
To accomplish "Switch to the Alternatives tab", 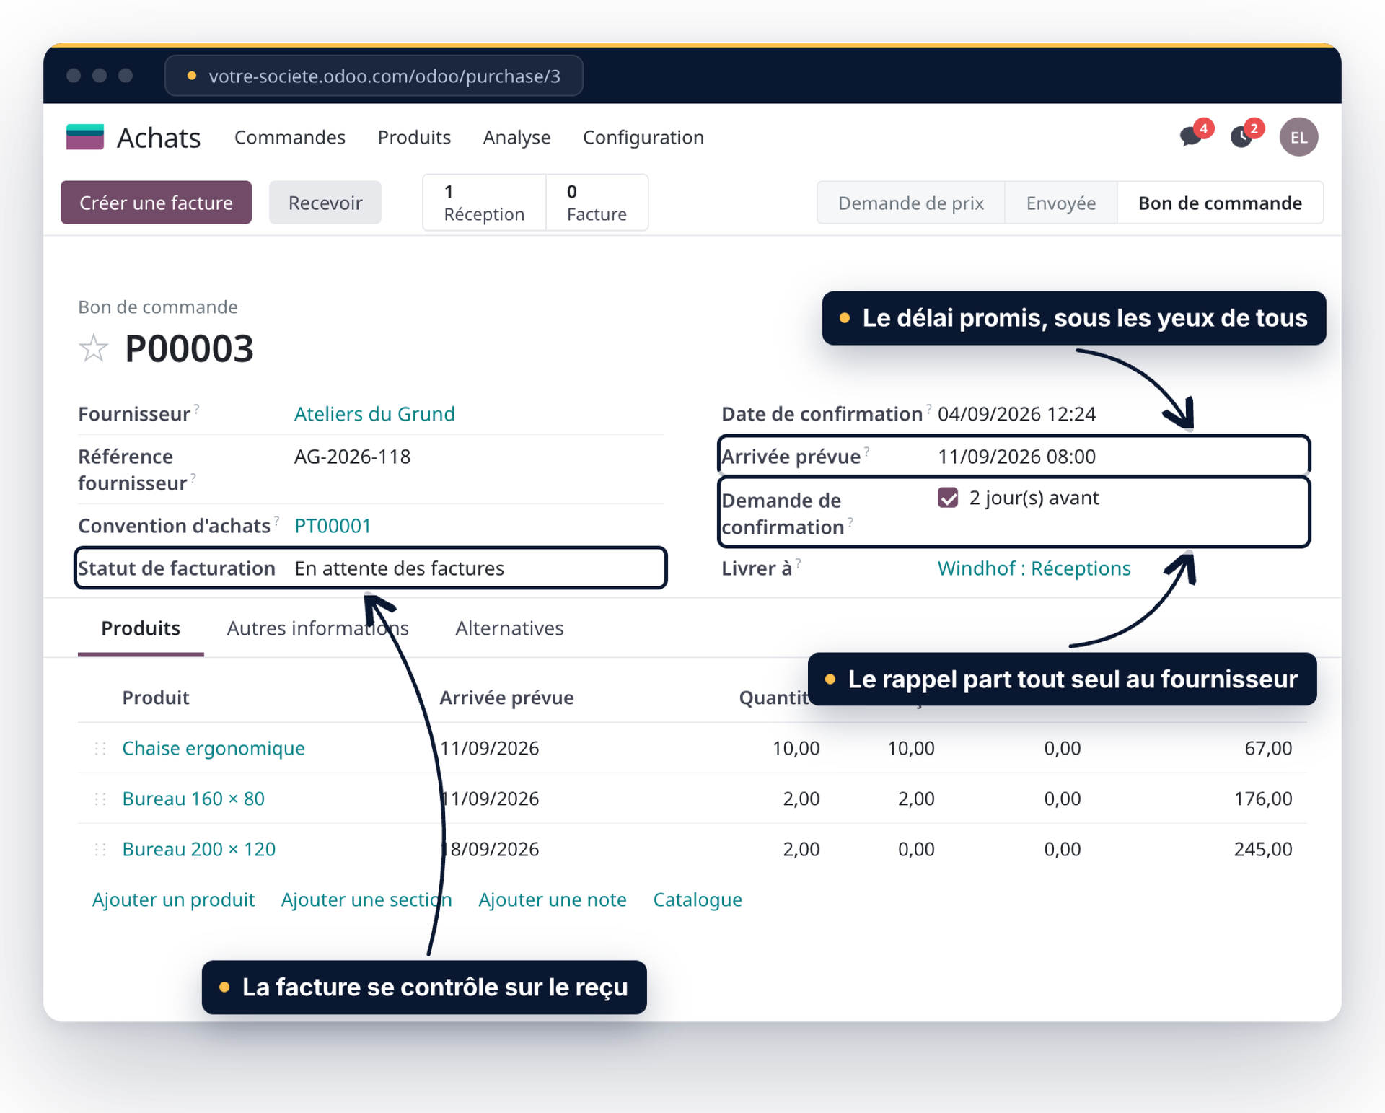I will coord(509,628).
